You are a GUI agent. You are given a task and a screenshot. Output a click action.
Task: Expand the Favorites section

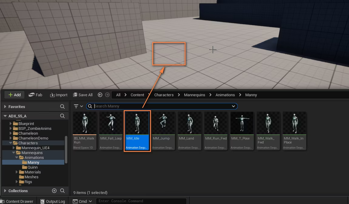point(5,107)
